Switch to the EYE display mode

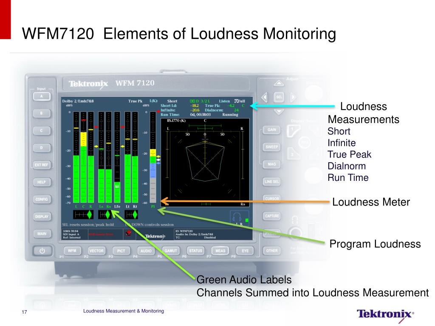(x=245, y=250)
